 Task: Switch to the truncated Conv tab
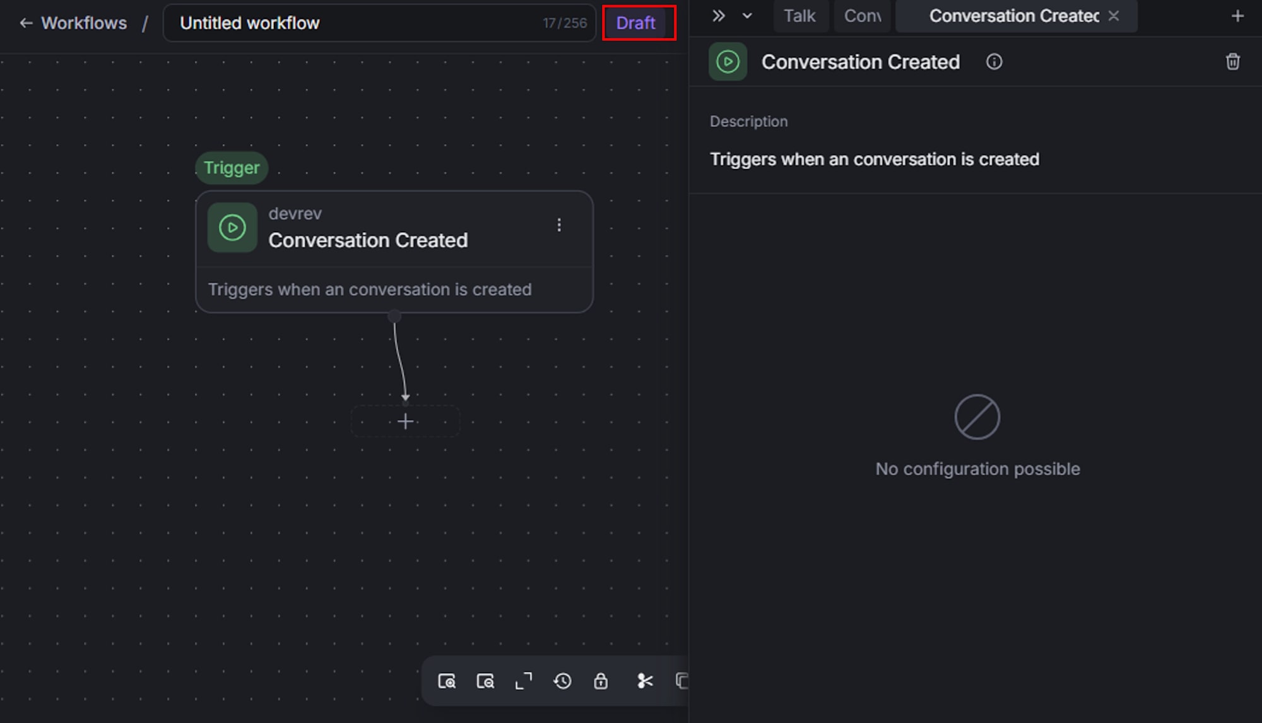[x=862, y=16]
